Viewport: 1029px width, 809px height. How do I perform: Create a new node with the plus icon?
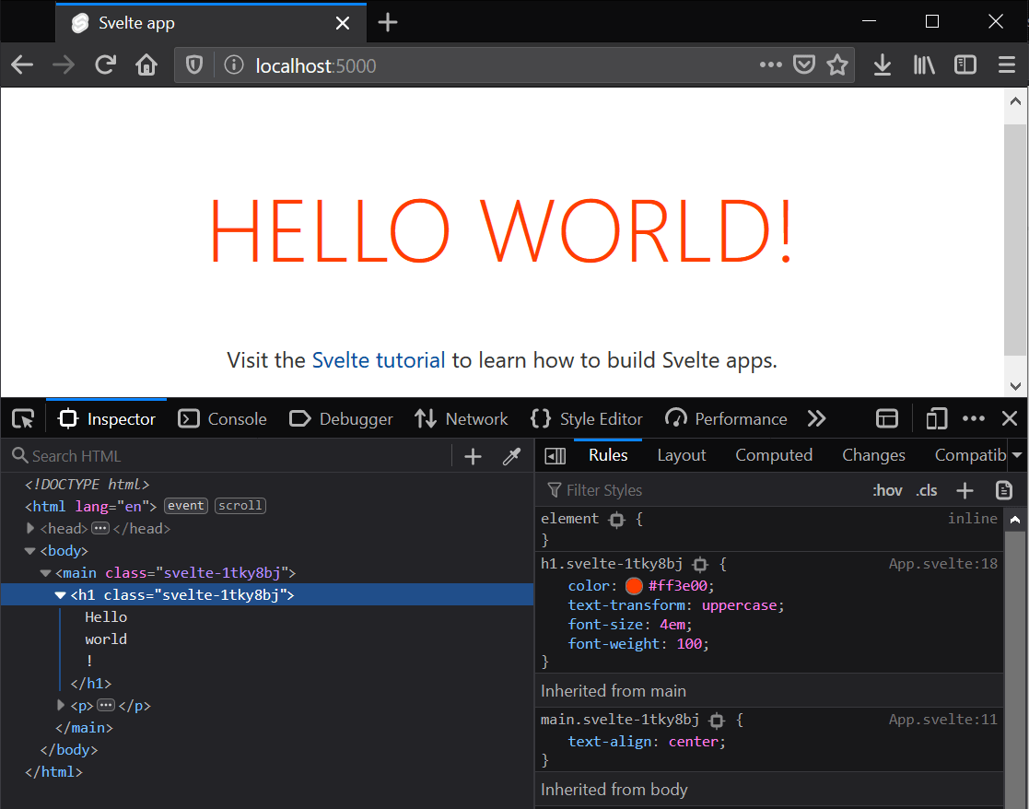point(473,455)
